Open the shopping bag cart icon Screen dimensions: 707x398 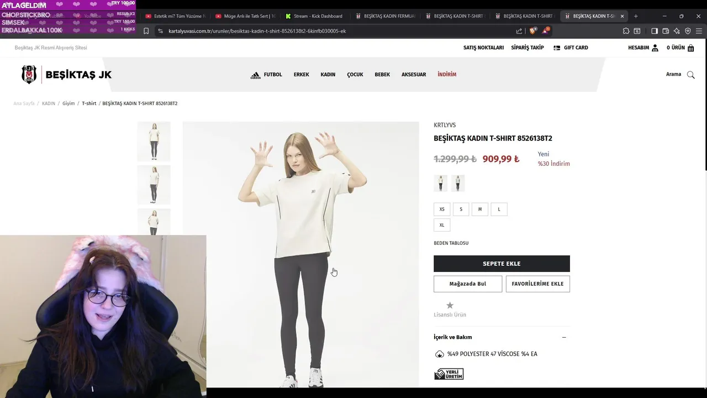[690, 48]
